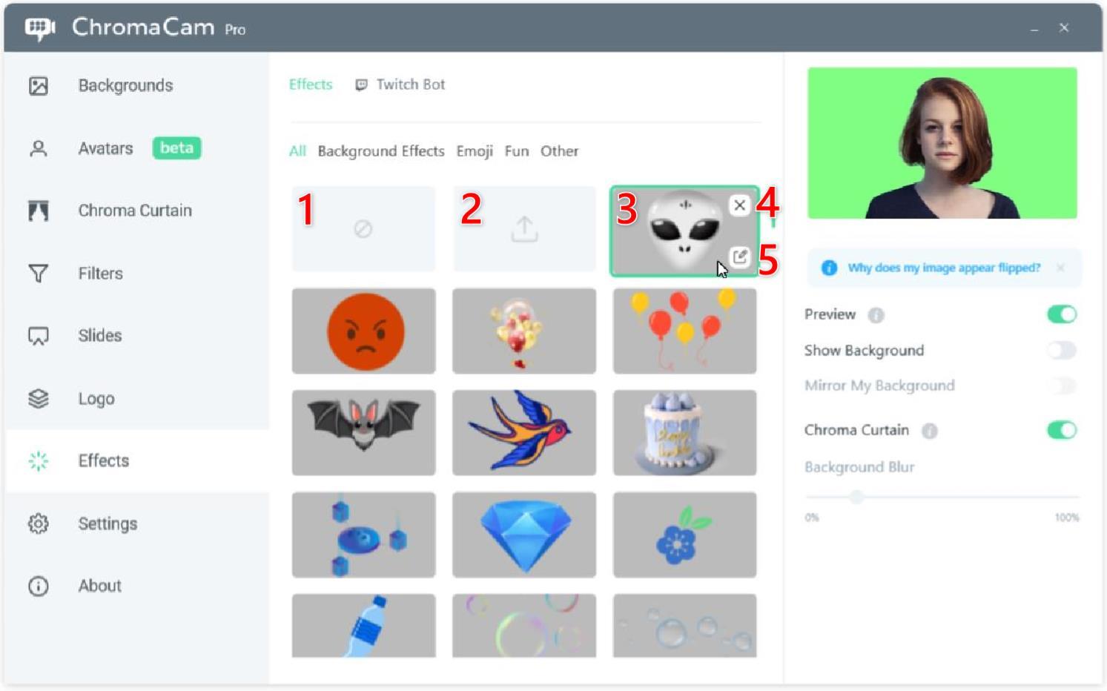This screenshot has width=1107, height=691.
Task: Open the Emoji effects category
Action: (474, 151)
